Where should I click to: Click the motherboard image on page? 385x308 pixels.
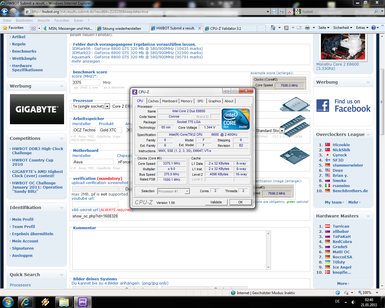point(295,156)
